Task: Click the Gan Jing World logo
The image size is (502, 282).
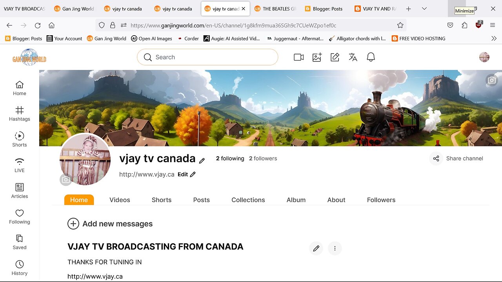Action: tap(29, 57)
